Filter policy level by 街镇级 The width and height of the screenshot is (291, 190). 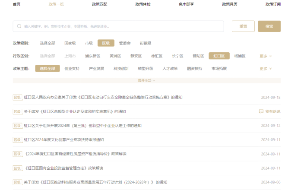pyautogui.click(x=145, y=43)
